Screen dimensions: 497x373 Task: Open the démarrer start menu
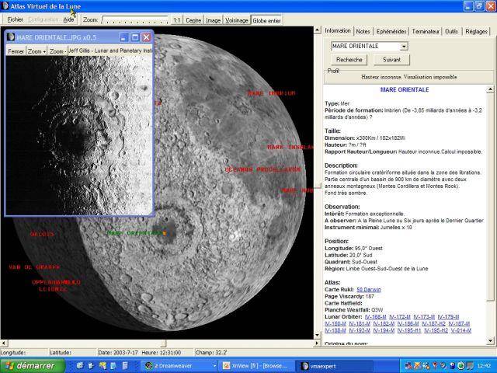pos(33,366)
